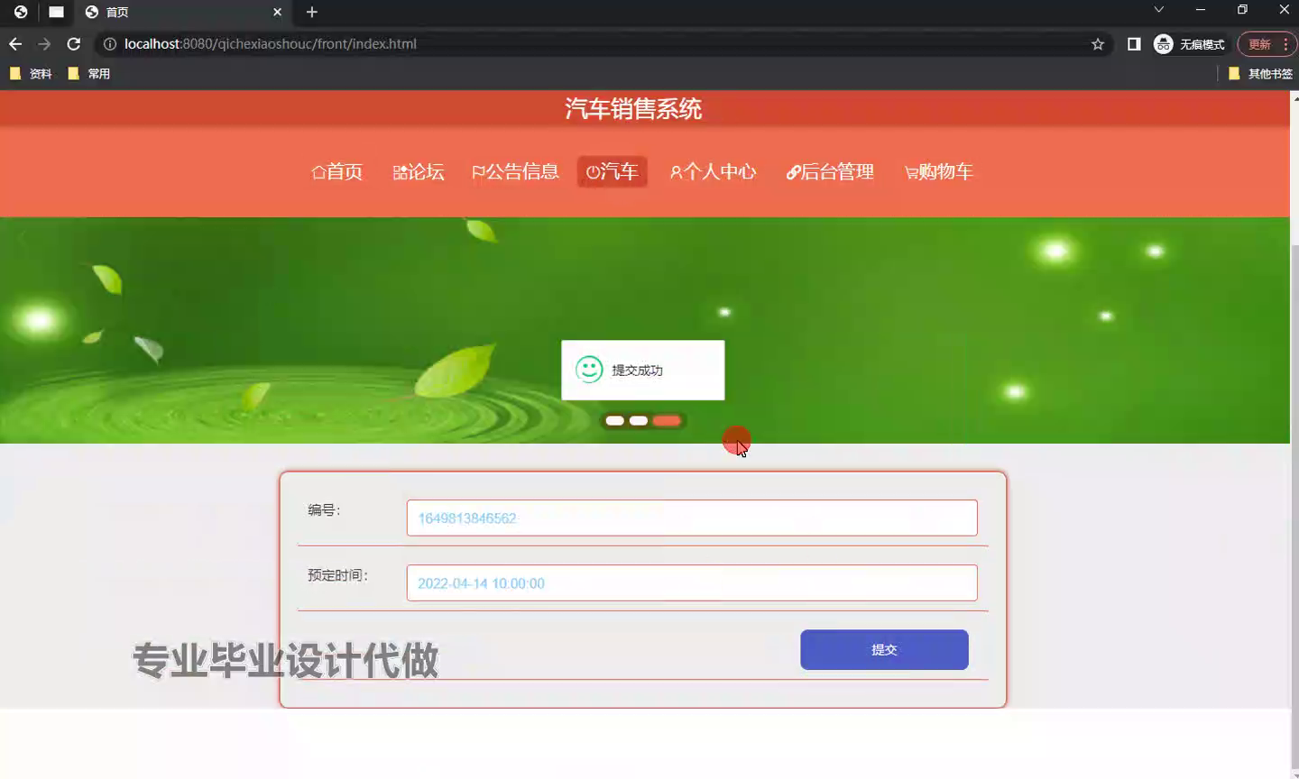This screenshot has height=779, width=1299.
Task: Select the active third carousel indicator
Action: click(x=667, y=421)
